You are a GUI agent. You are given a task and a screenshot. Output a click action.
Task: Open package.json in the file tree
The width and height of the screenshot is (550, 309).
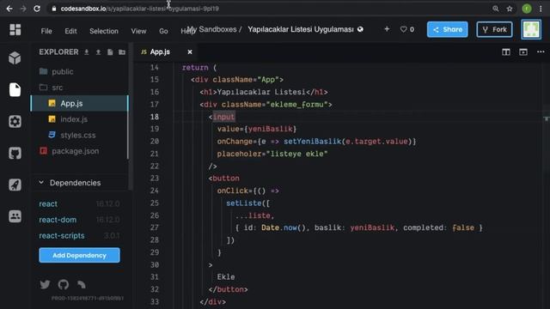(76, 151)
